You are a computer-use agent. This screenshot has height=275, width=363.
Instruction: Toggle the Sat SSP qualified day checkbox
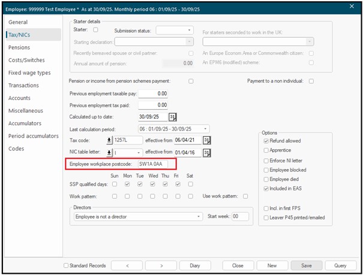point(190,185)
